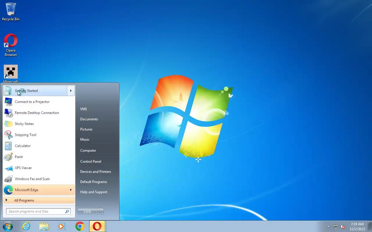Open Opera Browser desktop shortcut
The height and width of the screenshot is (232, 372).
[x=11, y=45]
